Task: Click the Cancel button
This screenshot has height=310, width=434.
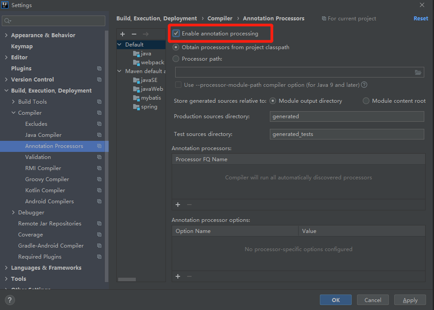Action: [373, 300]
